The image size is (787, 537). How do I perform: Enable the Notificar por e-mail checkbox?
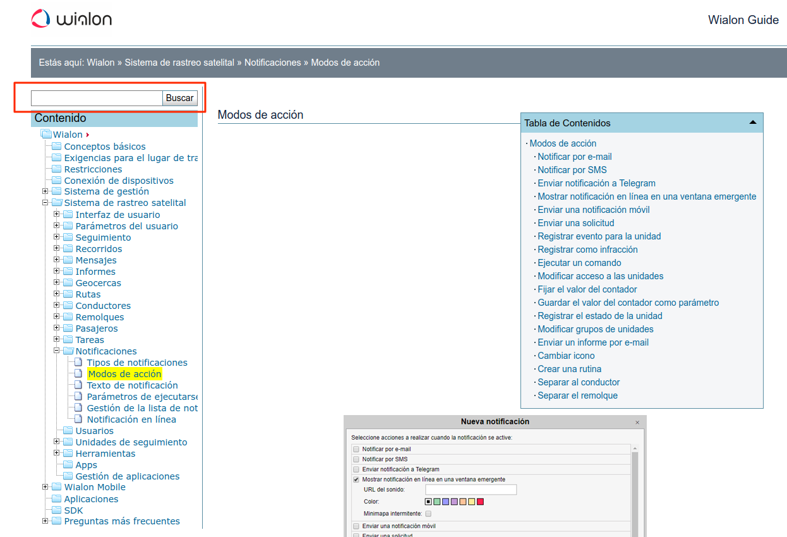[356, 449]
